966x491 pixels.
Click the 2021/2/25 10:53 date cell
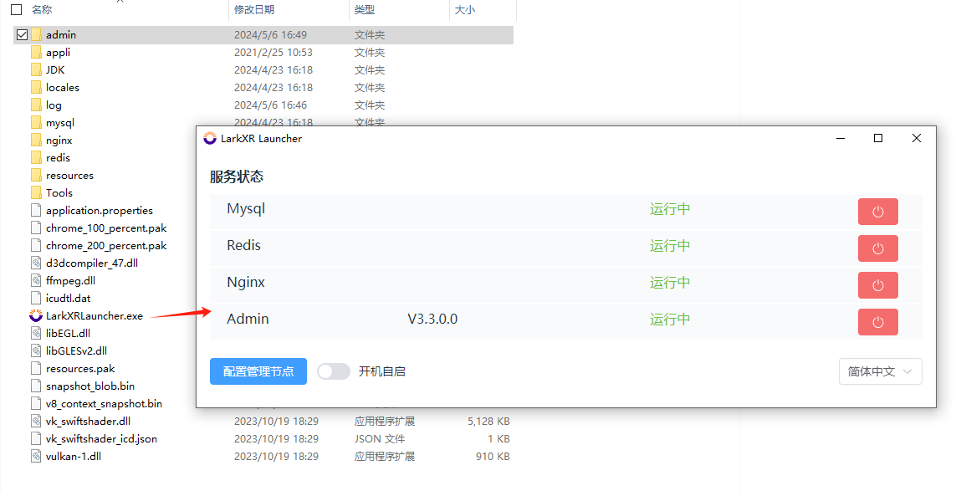click(273, 53)
